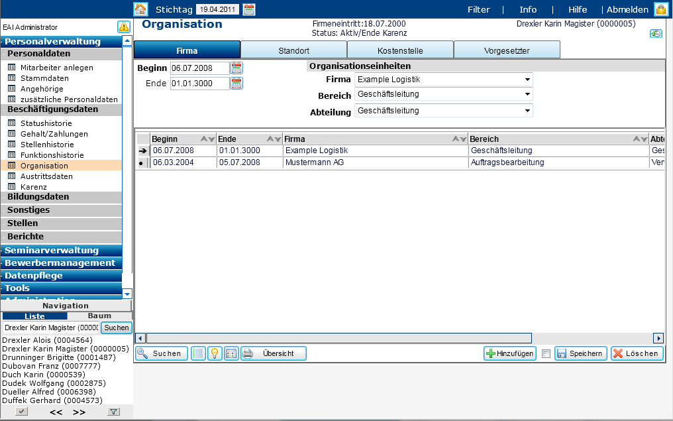Select Dudek Wolfgang (0002875) in list

point(54,383)
